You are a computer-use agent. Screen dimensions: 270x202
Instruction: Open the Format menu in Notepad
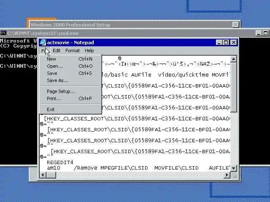73,50
